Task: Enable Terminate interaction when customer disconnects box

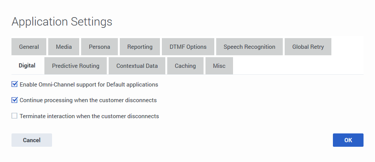Action: [15, 116]
